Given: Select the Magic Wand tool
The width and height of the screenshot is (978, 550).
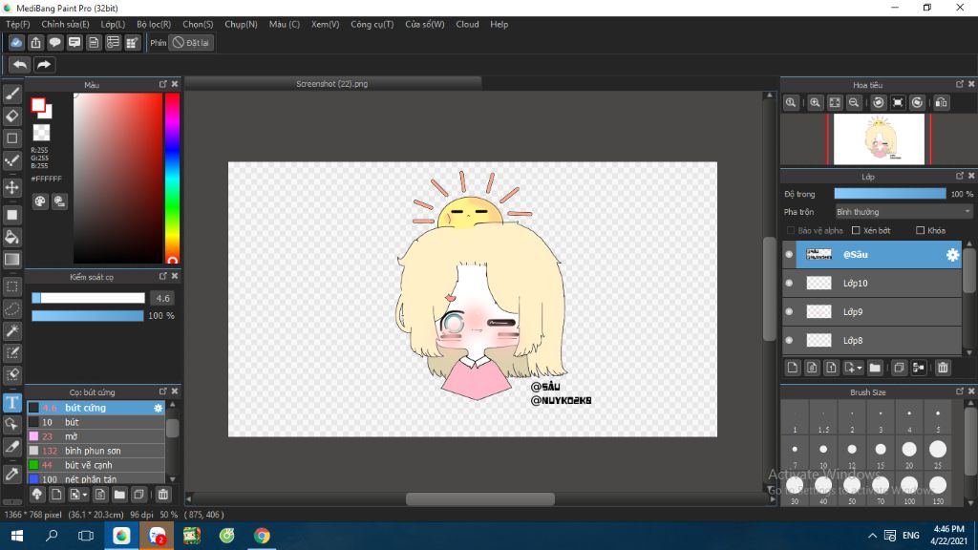Looking at the screenshot, I should 11,331.
